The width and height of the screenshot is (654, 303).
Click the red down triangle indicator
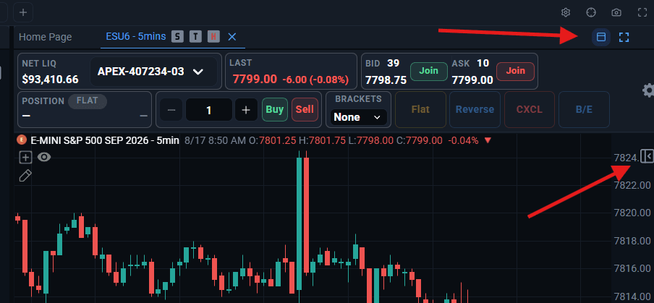[x=488, y=140]
